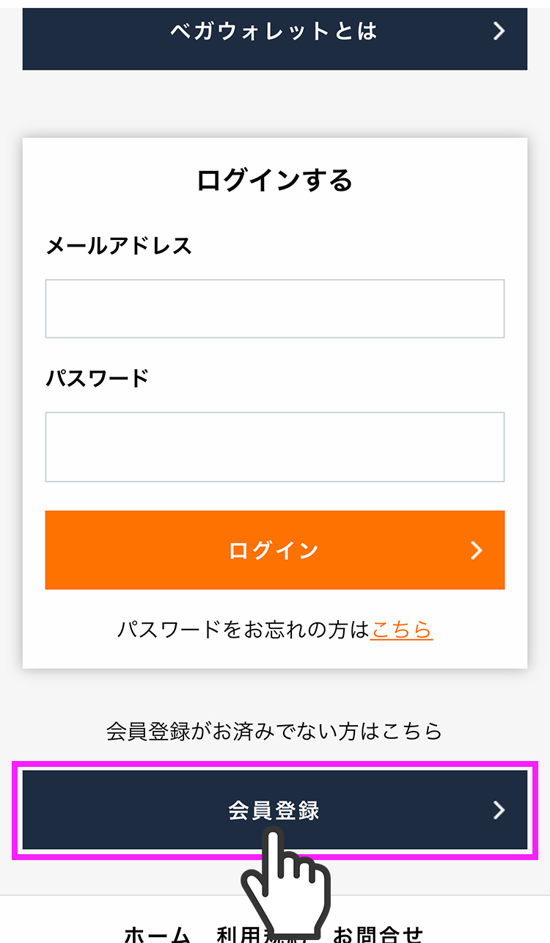Image resolution: width=550 pixels, height=943 pixels.
Task: Open お問合せ in the footer
Action: [x=378, y=934]
